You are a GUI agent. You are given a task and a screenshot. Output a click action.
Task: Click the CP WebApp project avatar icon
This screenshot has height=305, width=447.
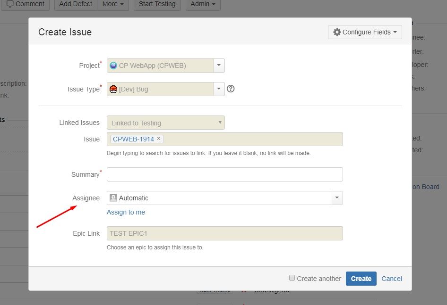113,66
